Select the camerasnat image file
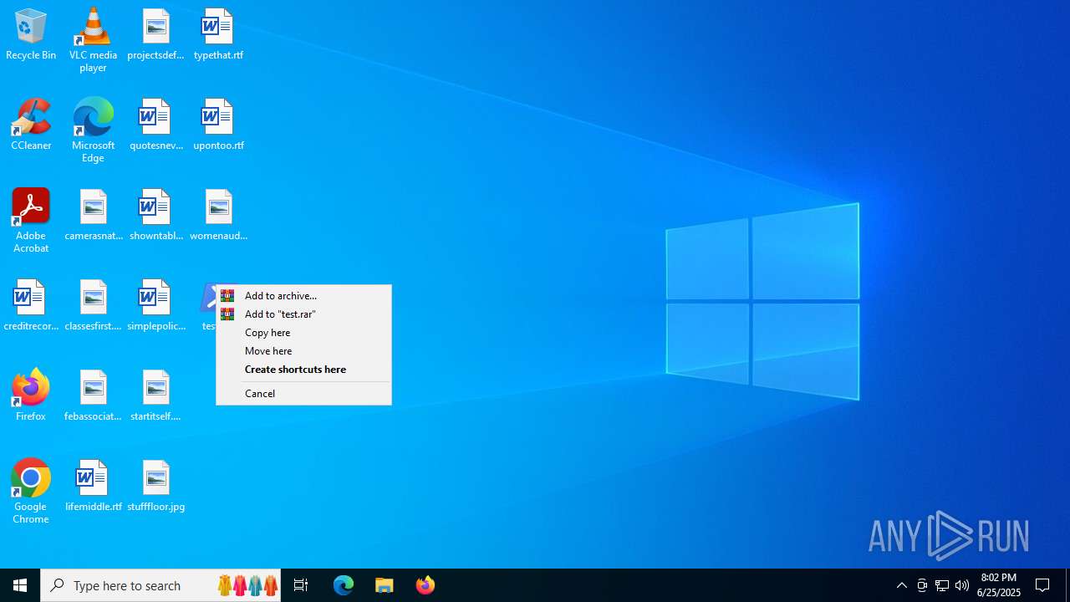 coord(93,215)
